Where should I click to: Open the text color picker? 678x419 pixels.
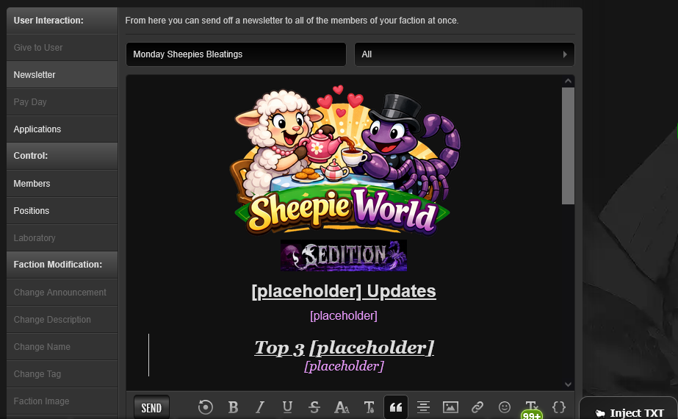tap(369, 407)
